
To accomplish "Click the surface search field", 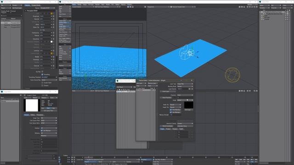I will (x=11, y=16).
